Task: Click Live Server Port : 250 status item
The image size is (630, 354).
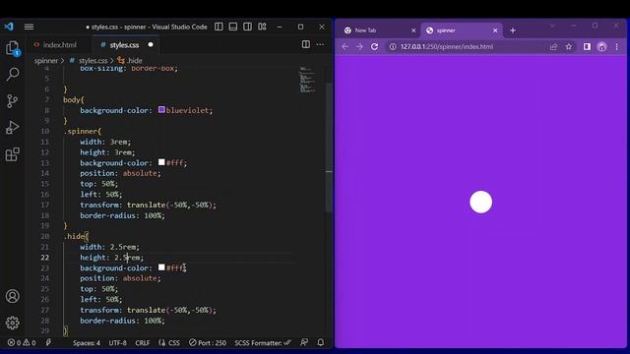Action: [208, 343]
